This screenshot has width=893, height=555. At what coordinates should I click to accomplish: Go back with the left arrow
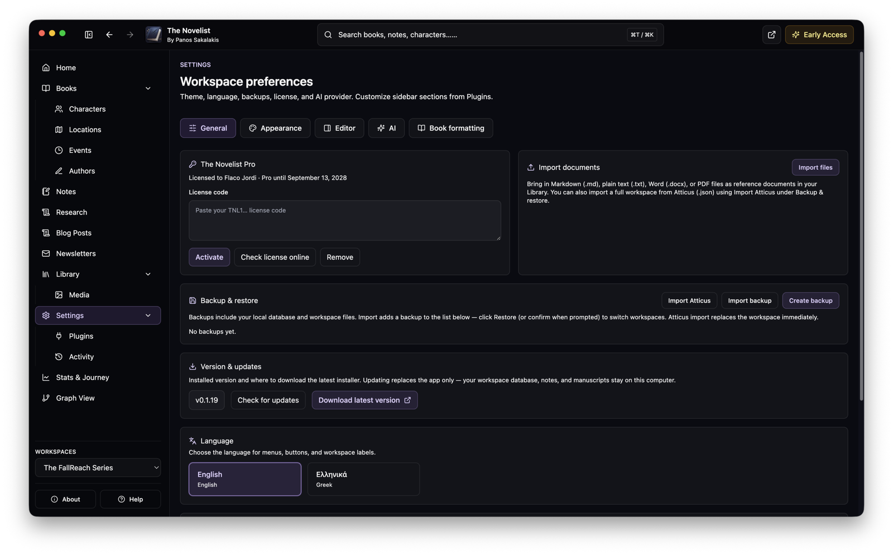click(109, 35)
